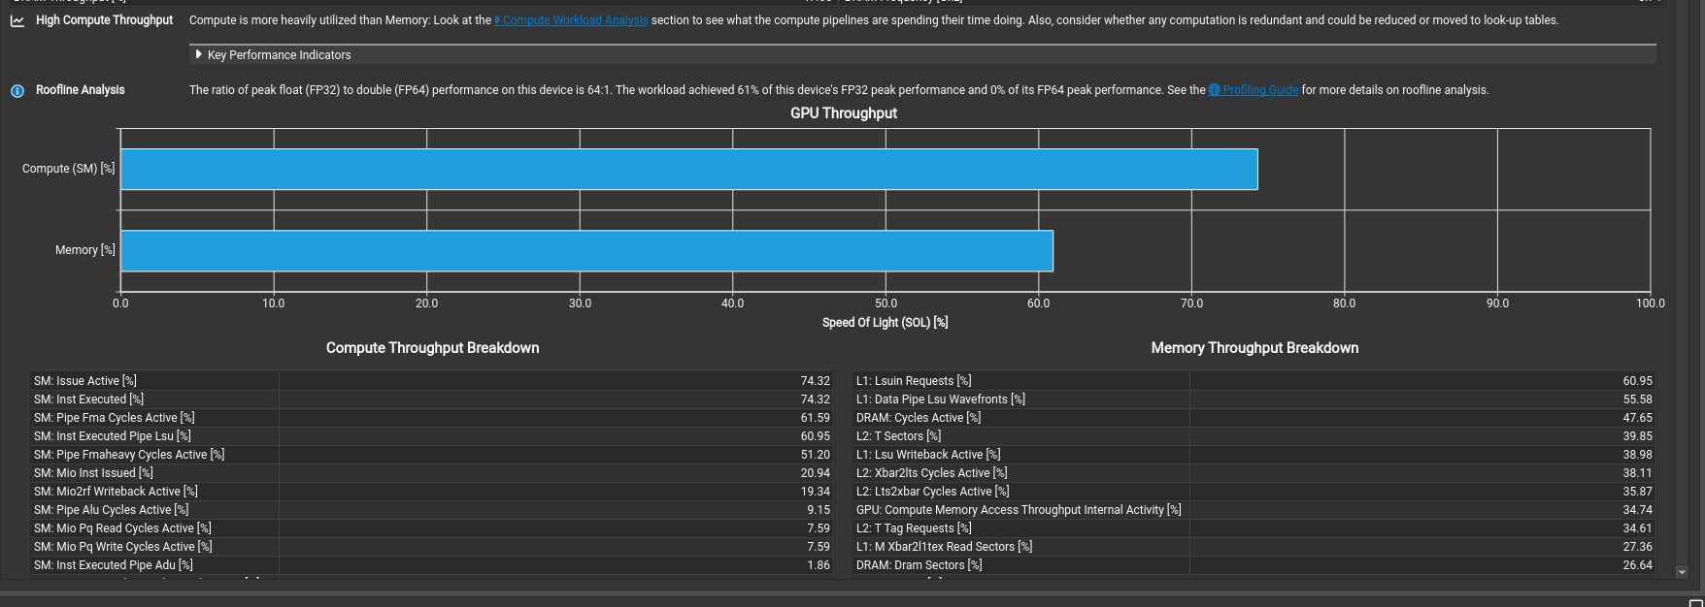Screen dimensions: 1705x607
Task: Select SM: Pipe Fmaheavy Cycles Active [%]
Action: click(432, 455)
